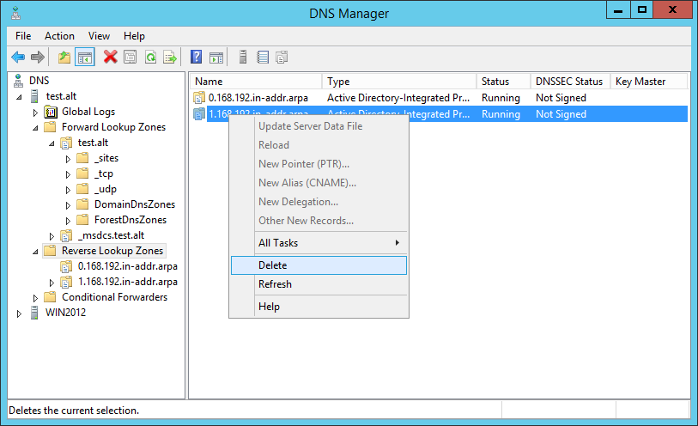Click the green Refresh toolbar icon
698x426 pixels.
pyautogui.click(x=150, y=58)
